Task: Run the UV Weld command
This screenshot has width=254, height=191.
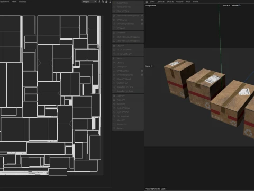Action: coord(128,28)
